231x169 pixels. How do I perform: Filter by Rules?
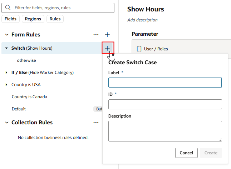(x=55, y=19)
